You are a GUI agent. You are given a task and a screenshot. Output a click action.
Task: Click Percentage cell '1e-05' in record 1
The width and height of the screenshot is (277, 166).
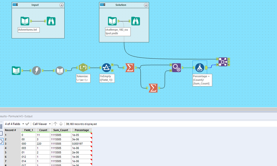(x=82, y=135)
